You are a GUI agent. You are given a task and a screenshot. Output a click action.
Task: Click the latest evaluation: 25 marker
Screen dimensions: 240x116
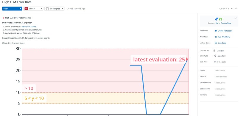point(159,60)
